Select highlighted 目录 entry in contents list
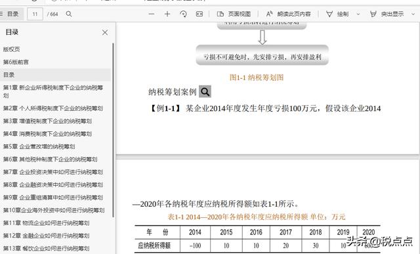 pos(55,75)
